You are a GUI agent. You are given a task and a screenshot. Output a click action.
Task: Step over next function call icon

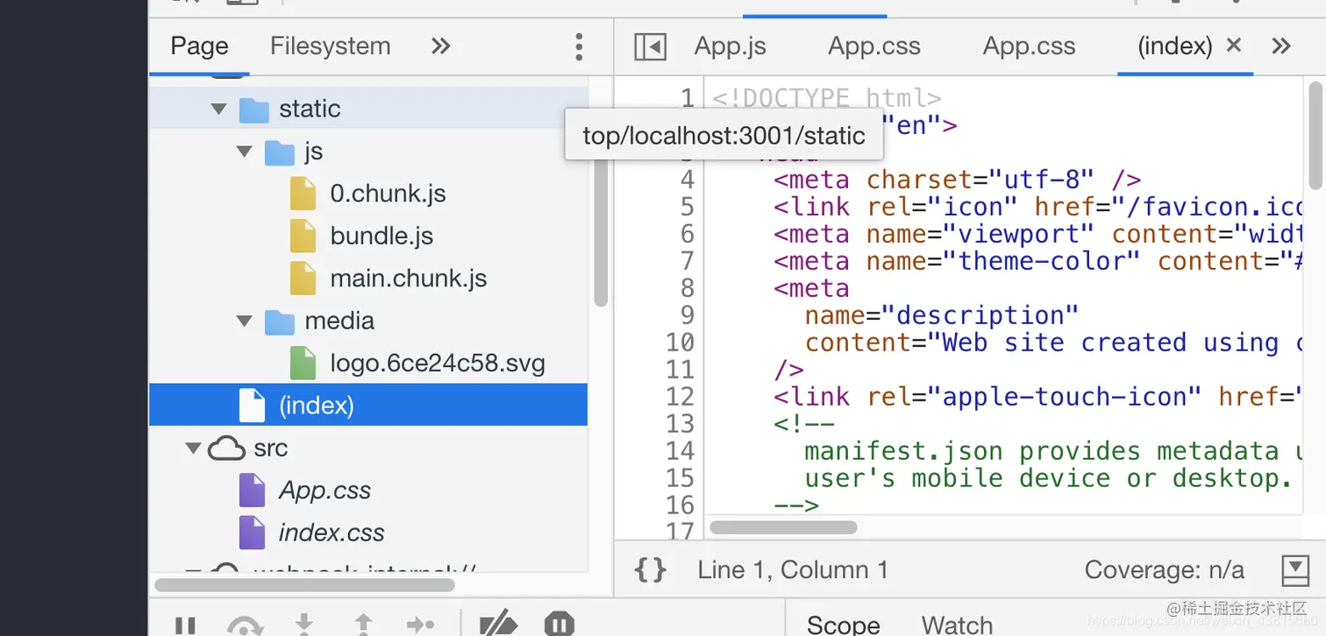tap(245, 625)
